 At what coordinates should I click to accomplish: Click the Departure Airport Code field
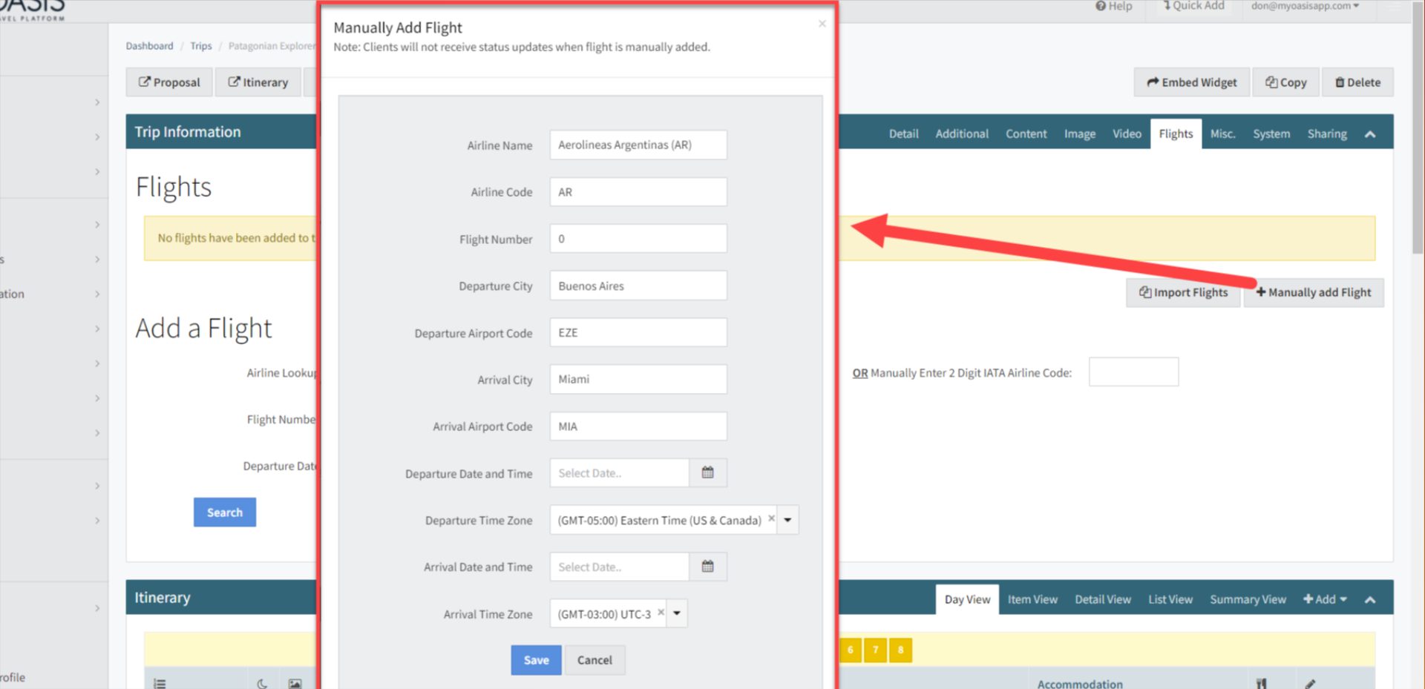638,332
